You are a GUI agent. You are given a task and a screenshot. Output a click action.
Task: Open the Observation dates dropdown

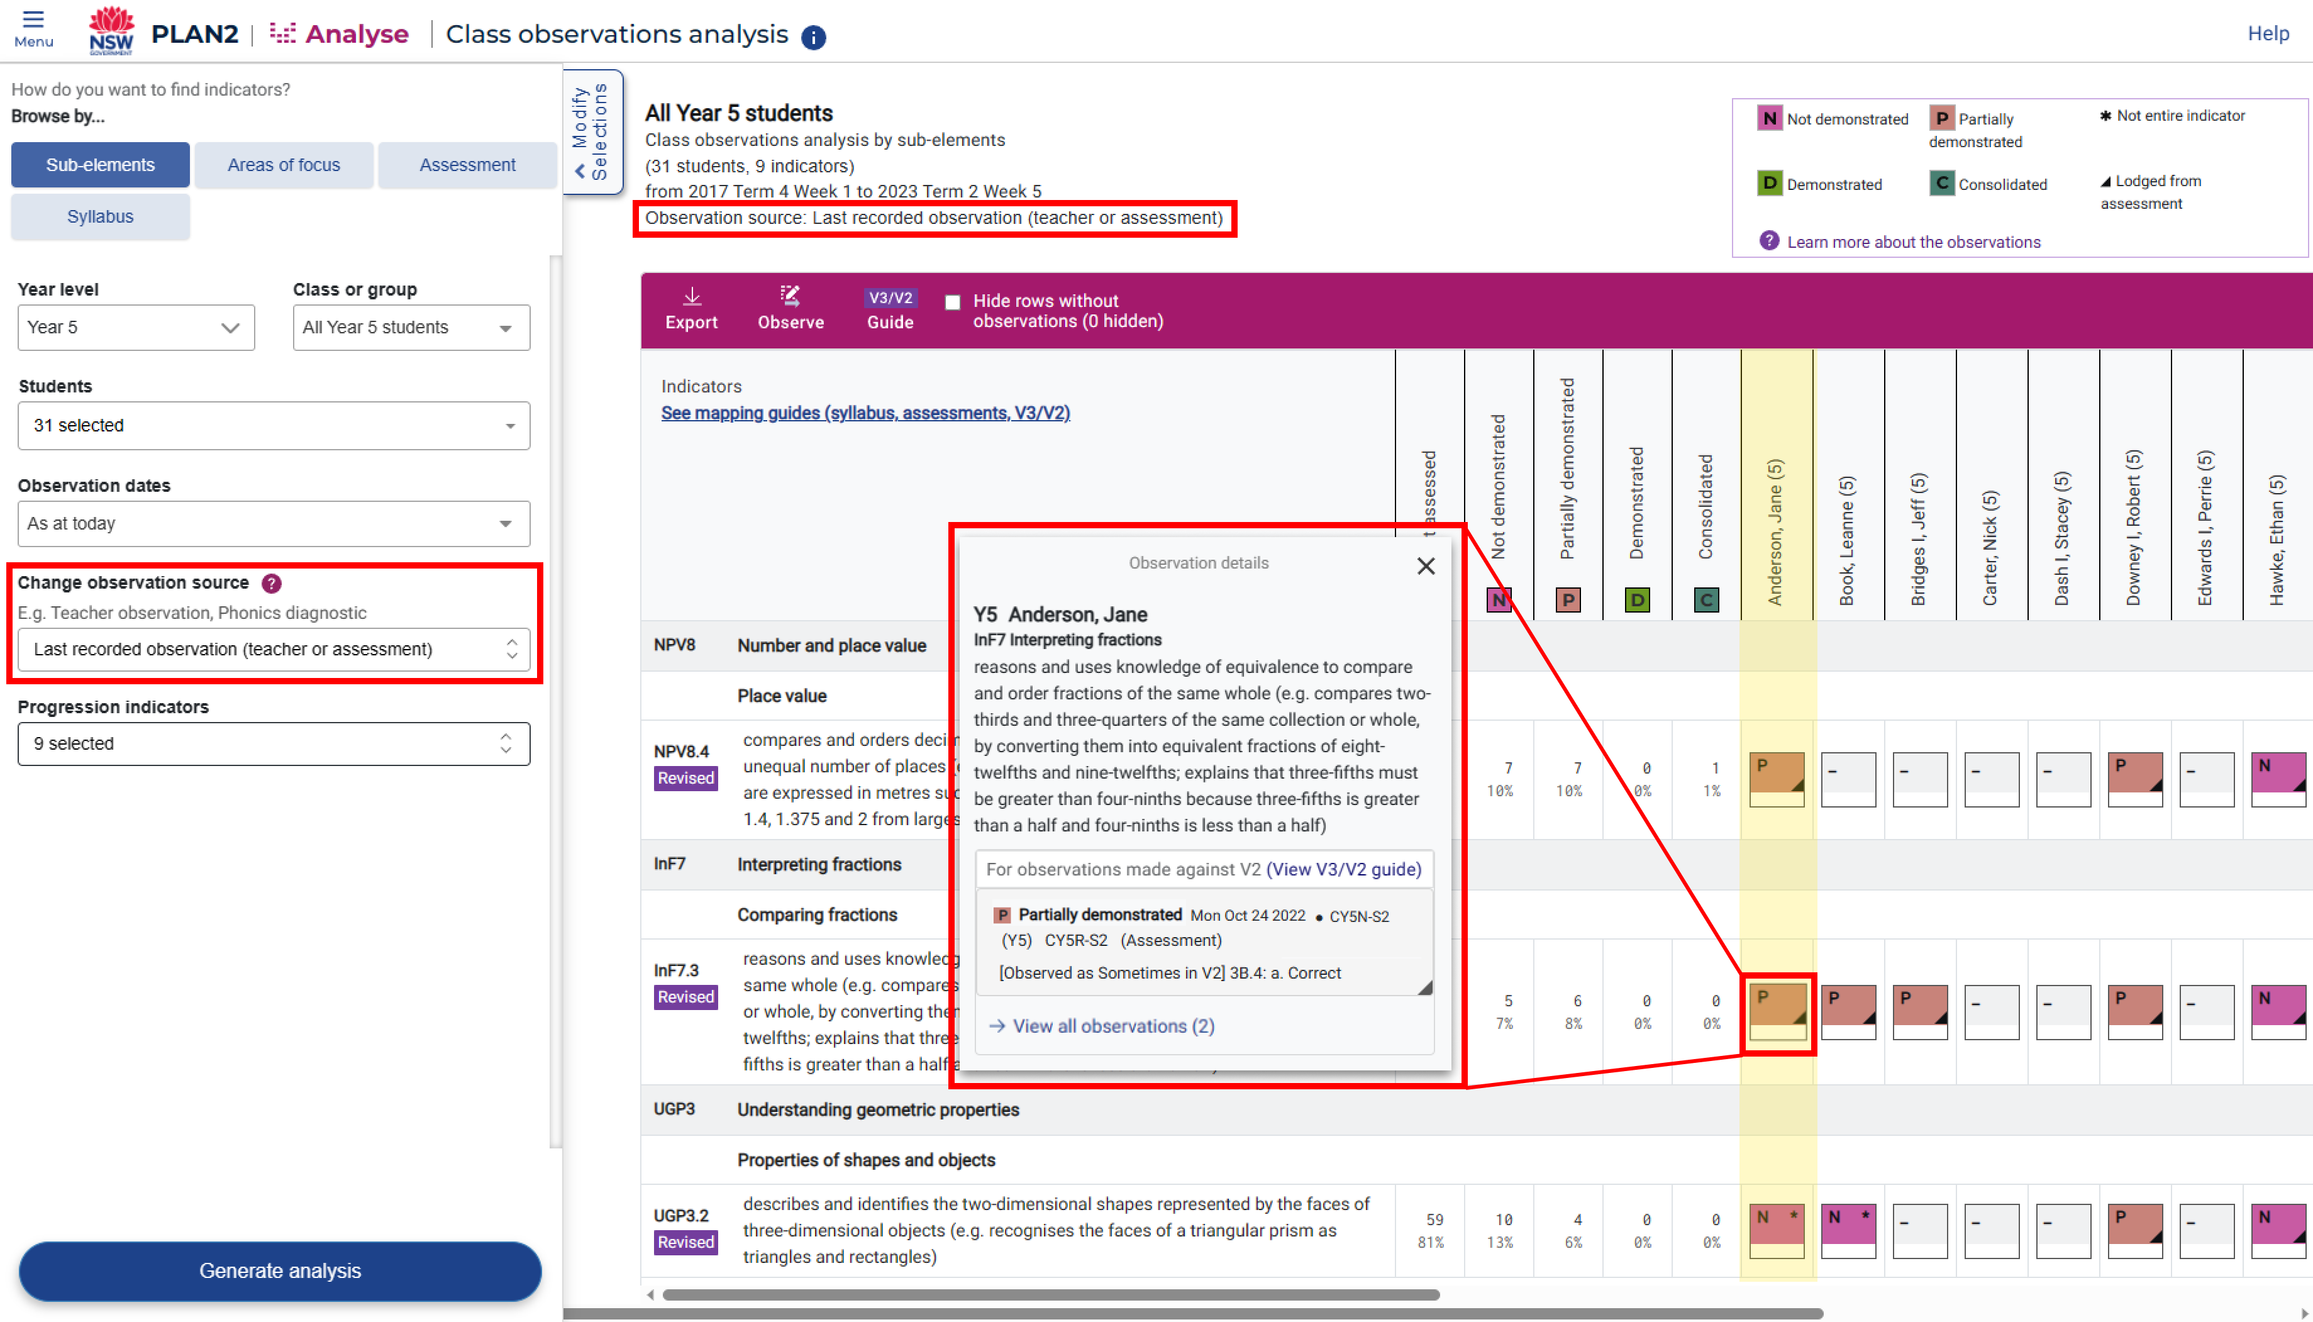click(x=273, y=524)
